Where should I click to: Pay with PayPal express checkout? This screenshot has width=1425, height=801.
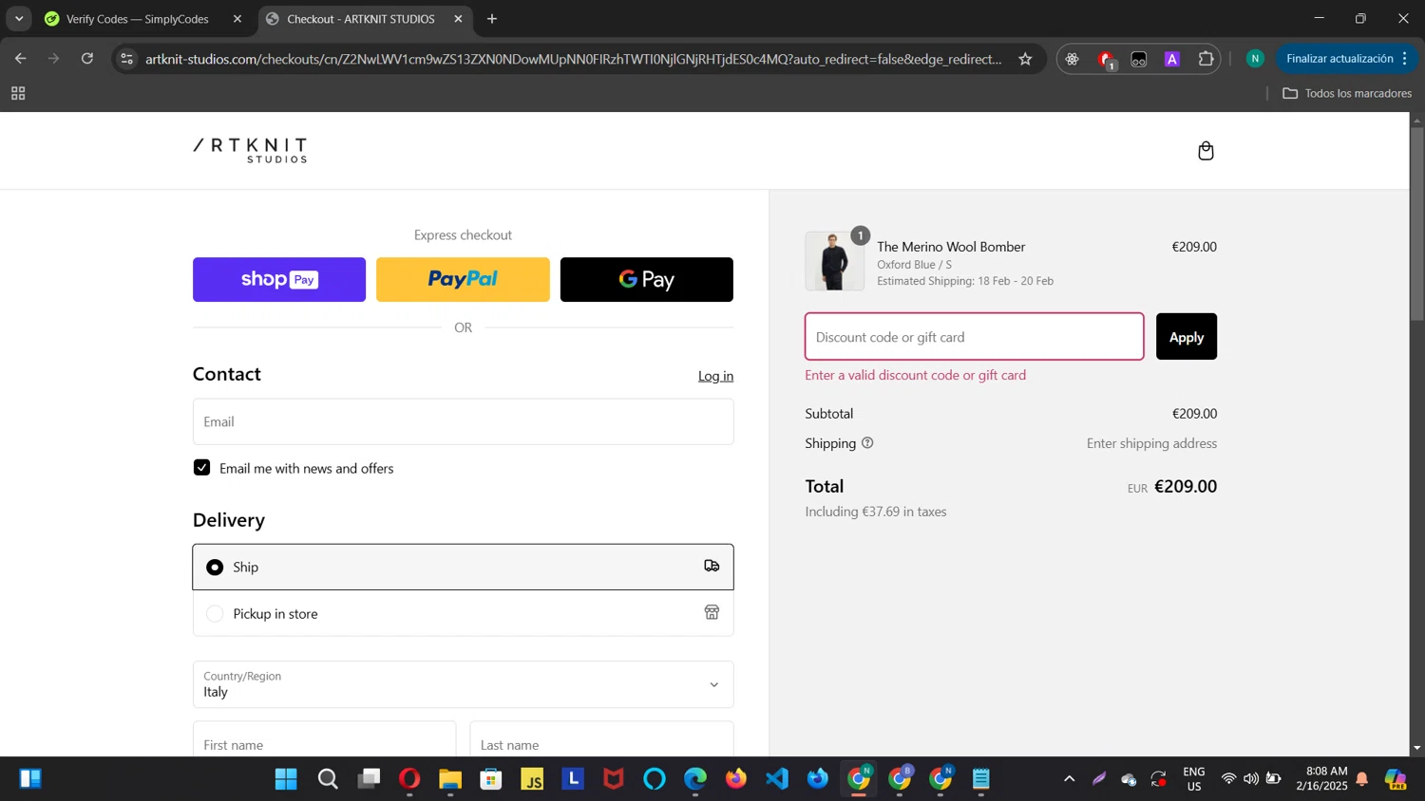pyautogui.click(x=463, y=279)
